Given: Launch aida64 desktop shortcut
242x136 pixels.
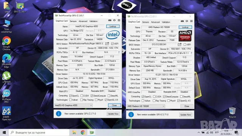Looking at the screenshot, I should [6, 114].
